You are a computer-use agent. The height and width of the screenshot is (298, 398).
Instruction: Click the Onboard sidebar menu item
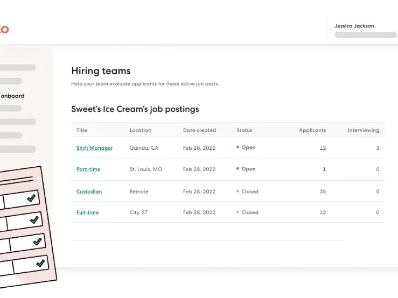pos(12,96)
